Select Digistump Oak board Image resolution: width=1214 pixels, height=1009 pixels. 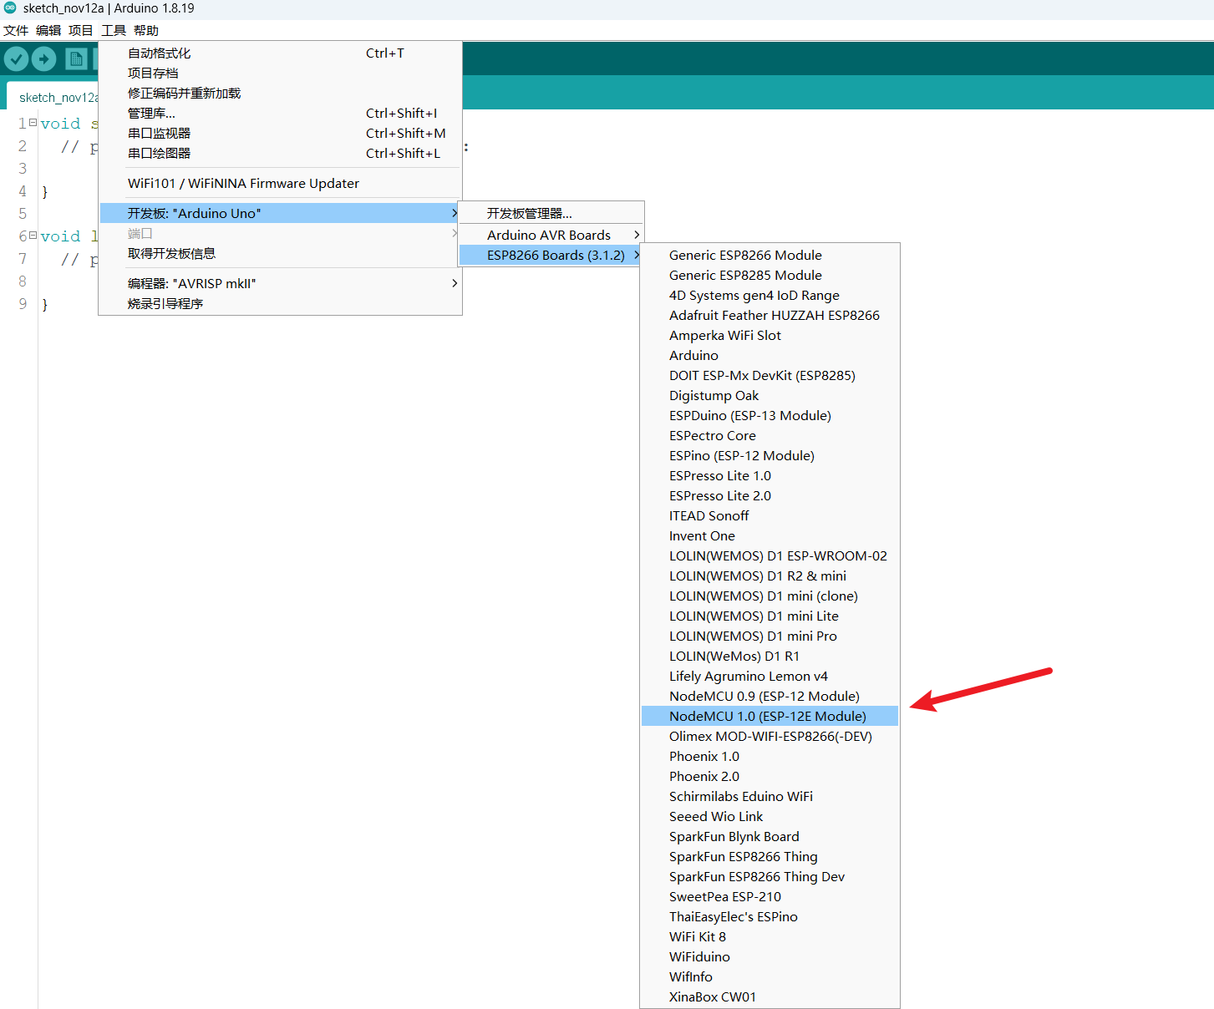tap(770, 395)
